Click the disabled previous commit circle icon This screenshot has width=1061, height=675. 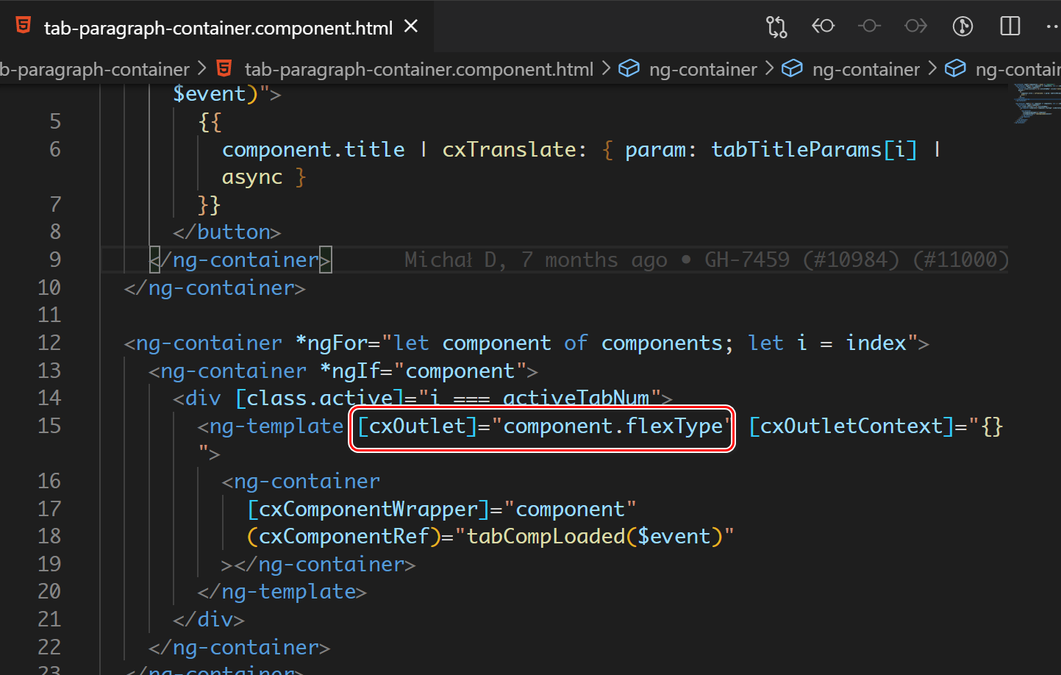(x=869, y=26)
